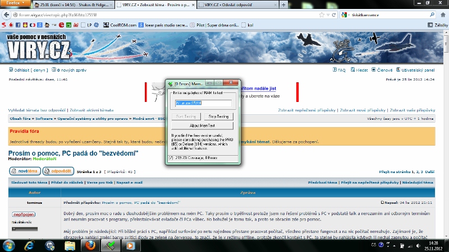The width and height of the screenshot is (449, 252).
Task: Click the VIRY.CZ site logo
Action: [x=39, y=48]
